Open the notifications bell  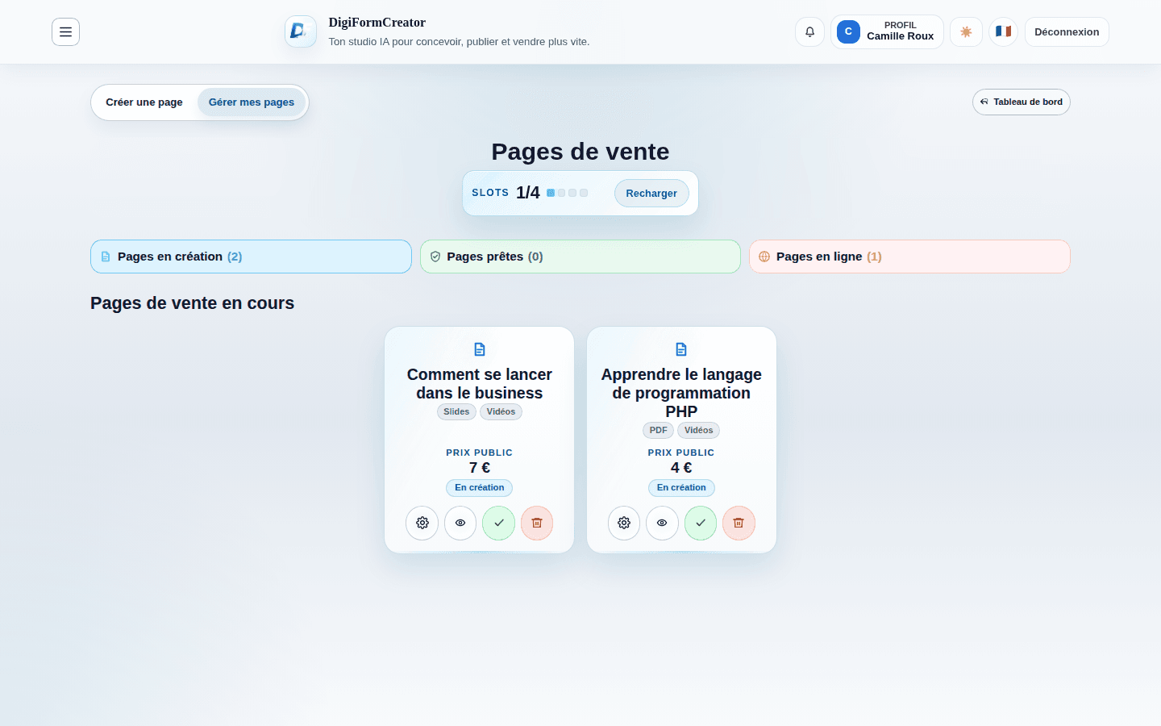coord(809,32)
